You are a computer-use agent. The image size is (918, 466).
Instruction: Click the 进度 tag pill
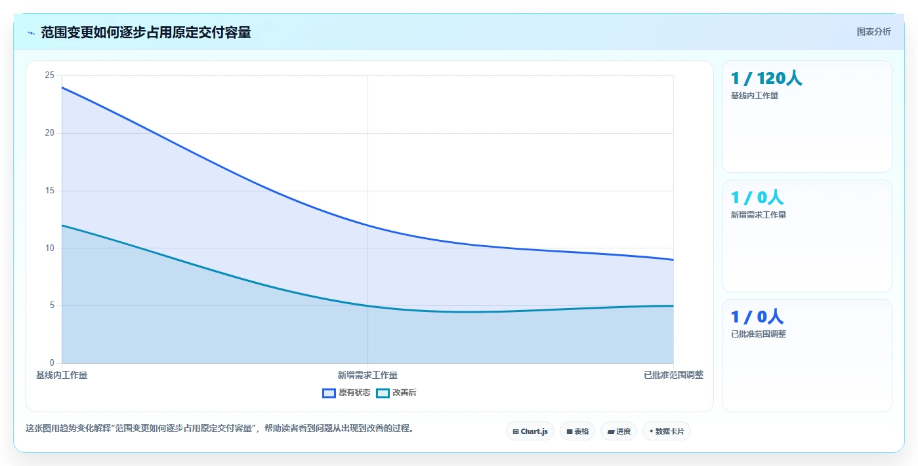coord(619,431)
